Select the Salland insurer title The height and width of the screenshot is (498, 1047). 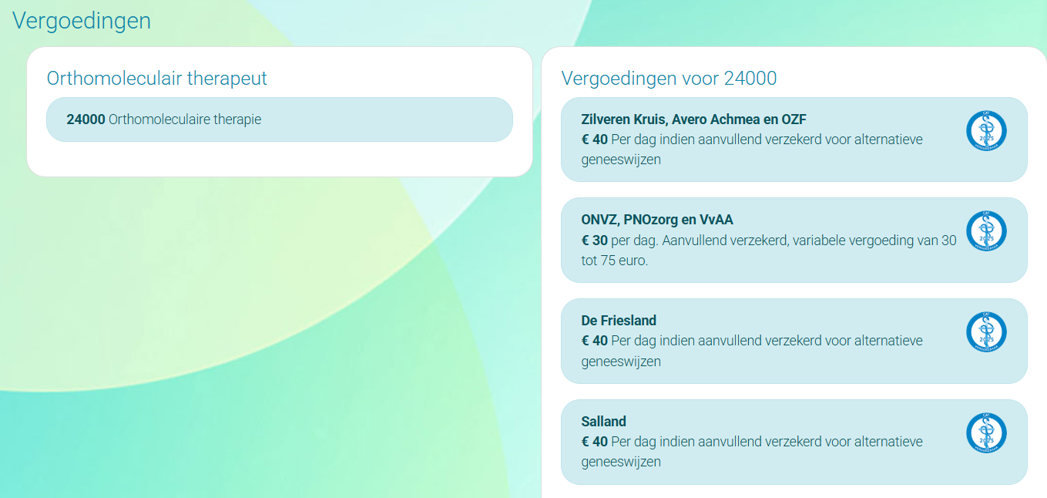point(603,422)
